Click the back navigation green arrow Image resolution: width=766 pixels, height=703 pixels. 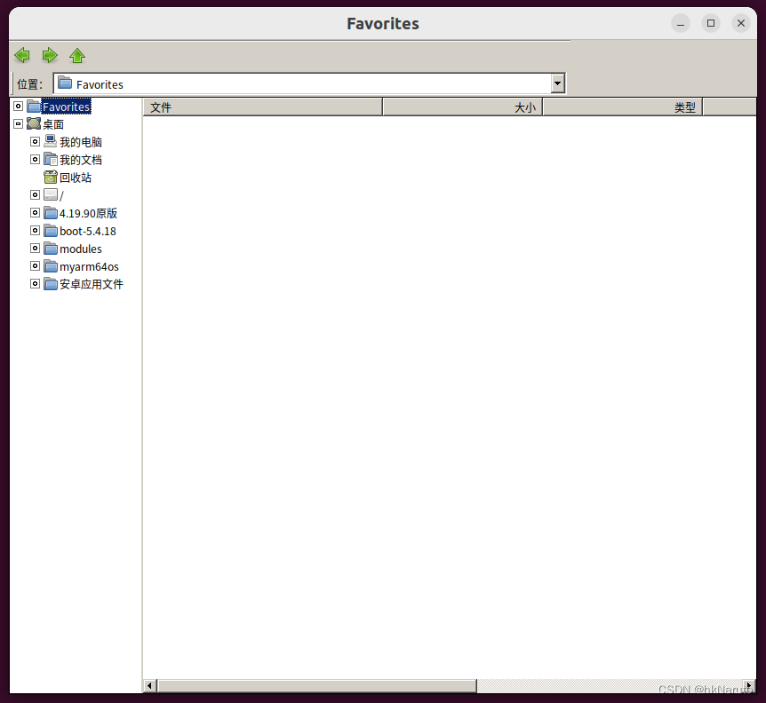pos(21,55)
